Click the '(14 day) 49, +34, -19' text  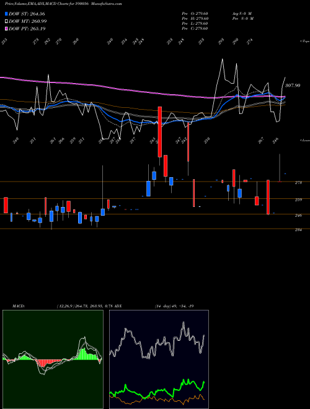click(174, 306)
